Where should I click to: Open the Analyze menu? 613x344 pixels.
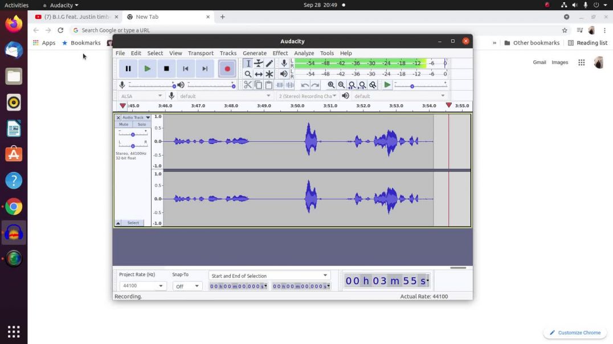pos(304,53)
